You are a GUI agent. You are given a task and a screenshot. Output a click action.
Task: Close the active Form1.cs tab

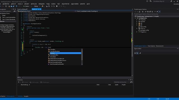(x=40, y=9)
